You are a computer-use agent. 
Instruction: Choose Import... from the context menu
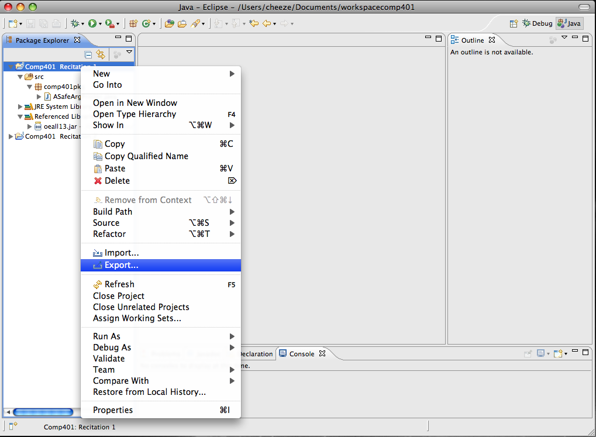tap(161, 253)
